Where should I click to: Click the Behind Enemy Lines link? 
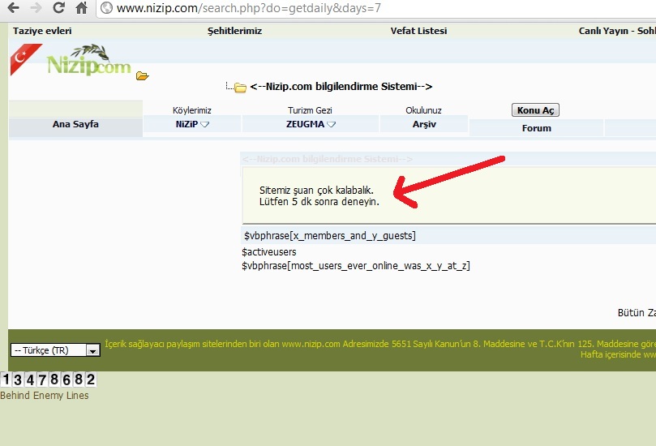pyautogui.click(x=45, y=396)
